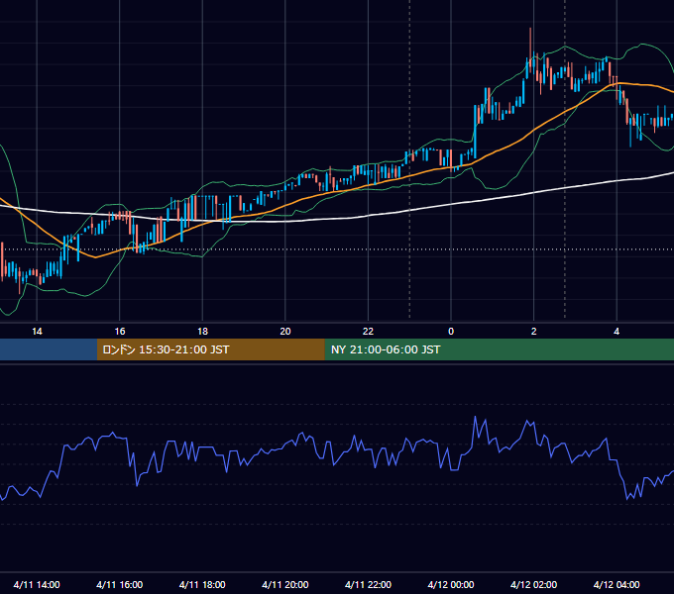Screen dimensions: 674x594
Task: Click the 4/11 14:00 time label
Action: pyautogui.click(x=37, y=584)
